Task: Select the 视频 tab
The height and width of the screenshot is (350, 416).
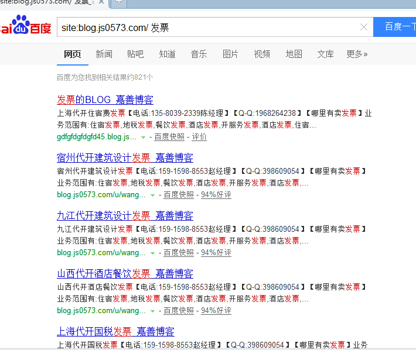Action: [262, 54]
